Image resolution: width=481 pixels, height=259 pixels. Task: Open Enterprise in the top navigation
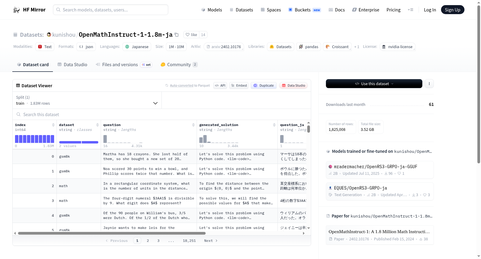(x=366, y=10)
